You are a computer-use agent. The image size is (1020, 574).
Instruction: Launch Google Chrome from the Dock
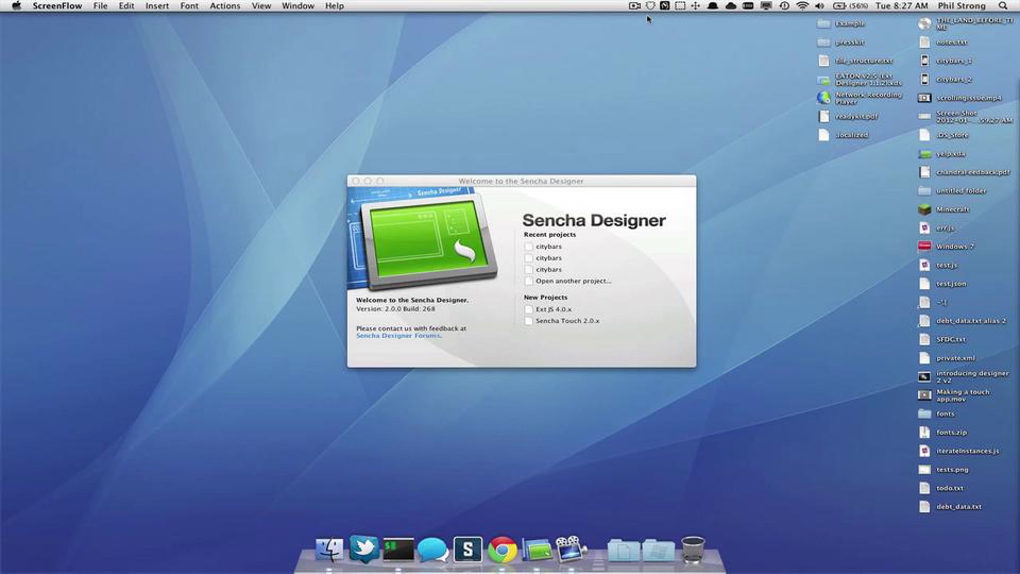pos(502,550)
